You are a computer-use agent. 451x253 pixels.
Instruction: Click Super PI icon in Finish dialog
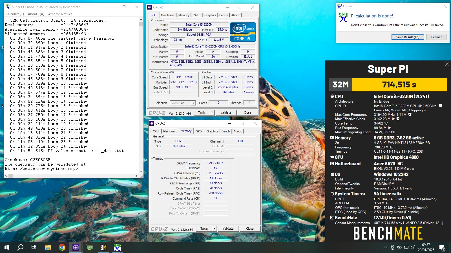[344, 17]
